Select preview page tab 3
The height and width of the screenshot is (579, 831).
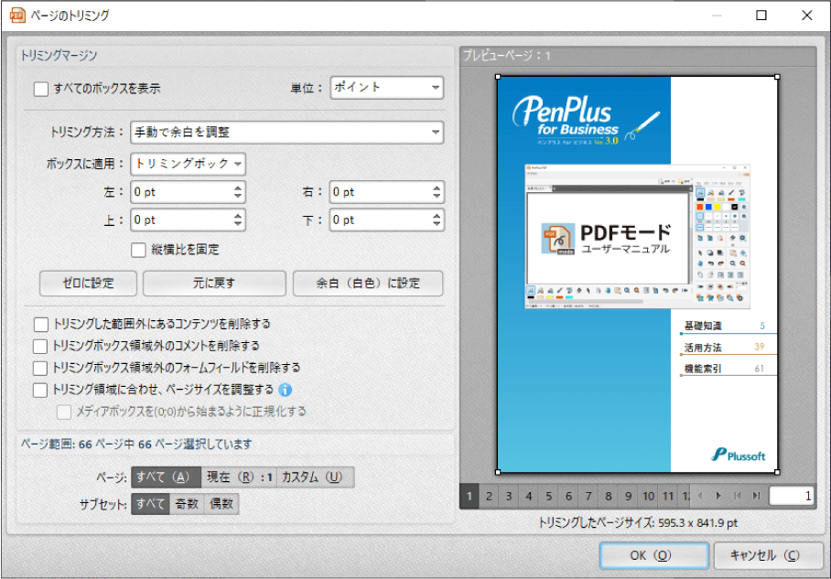pos(509,497)
